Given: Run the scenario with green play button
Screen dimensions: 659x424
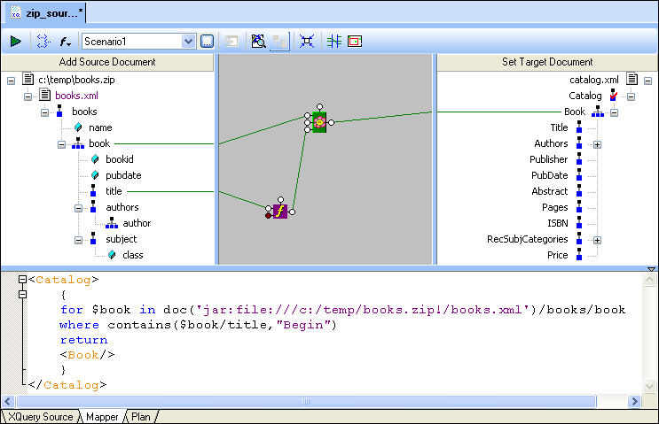Looking at the screenshot, I should click(16, 41).
